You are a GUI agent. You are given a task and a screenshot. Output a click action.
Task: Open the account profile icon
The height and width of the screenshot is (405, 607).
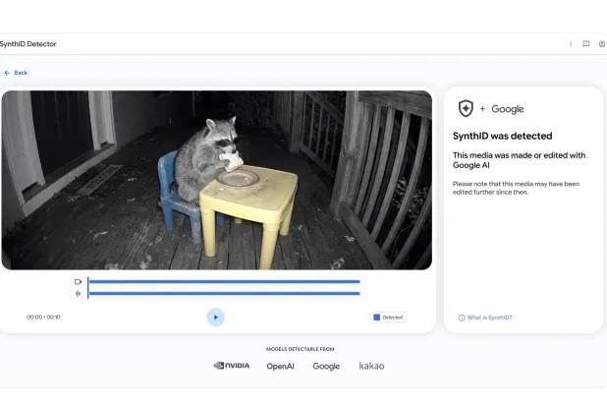(602, 44)
